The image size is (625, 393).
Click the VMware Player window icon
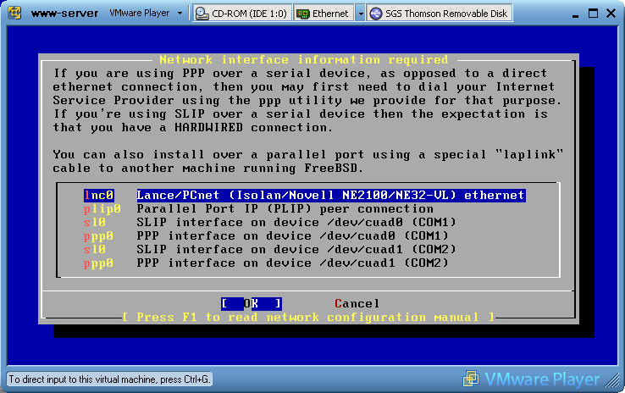(x=14, y=13)
